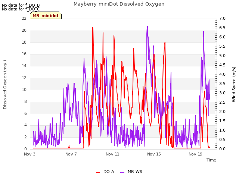
Task: Select the Wind Speed (m/s) axis title
Action: pos(234,84)
